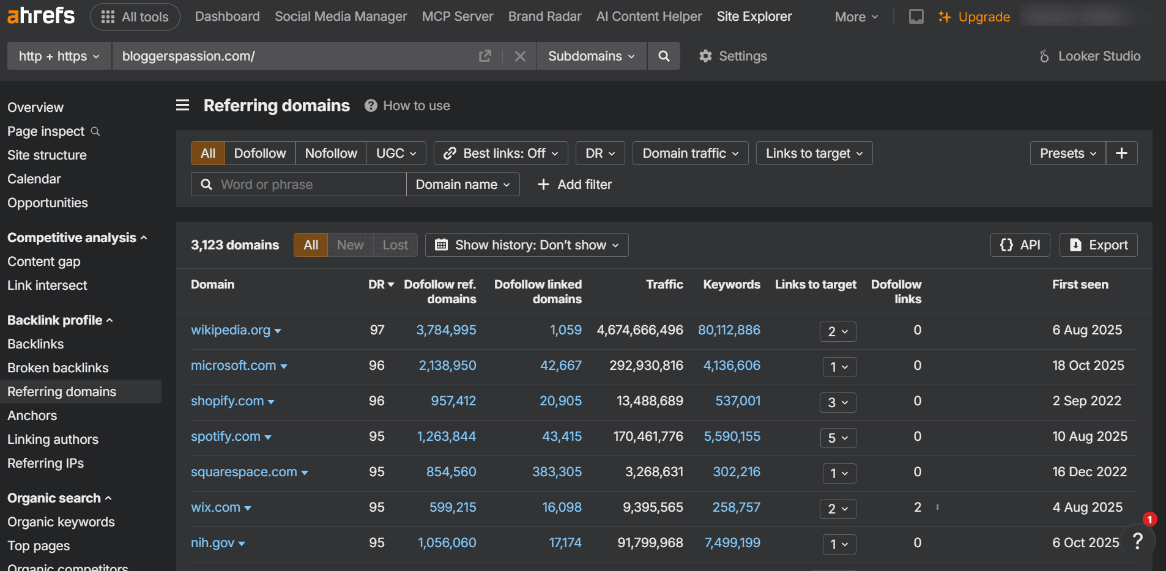Clear the target URL with the X icon

pyautogui.click(x=520, y=56)
